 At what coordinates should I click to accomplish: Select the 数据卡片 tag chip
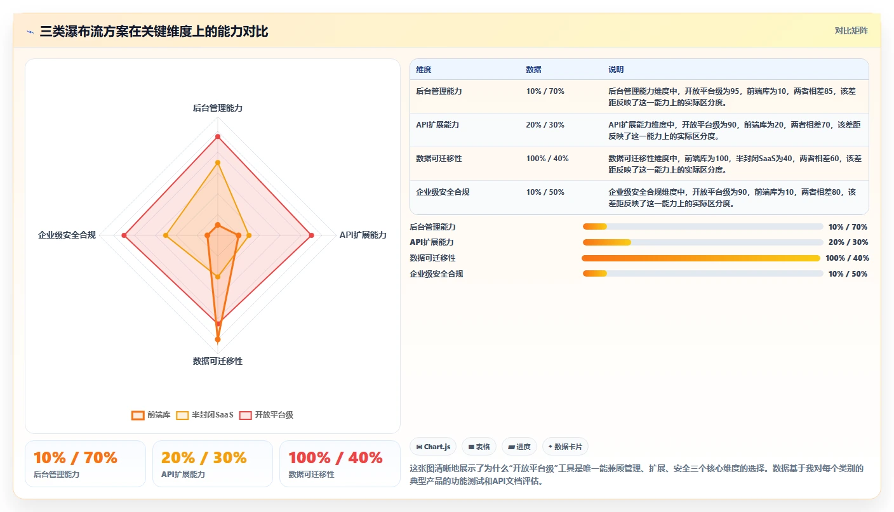point(565,447)
